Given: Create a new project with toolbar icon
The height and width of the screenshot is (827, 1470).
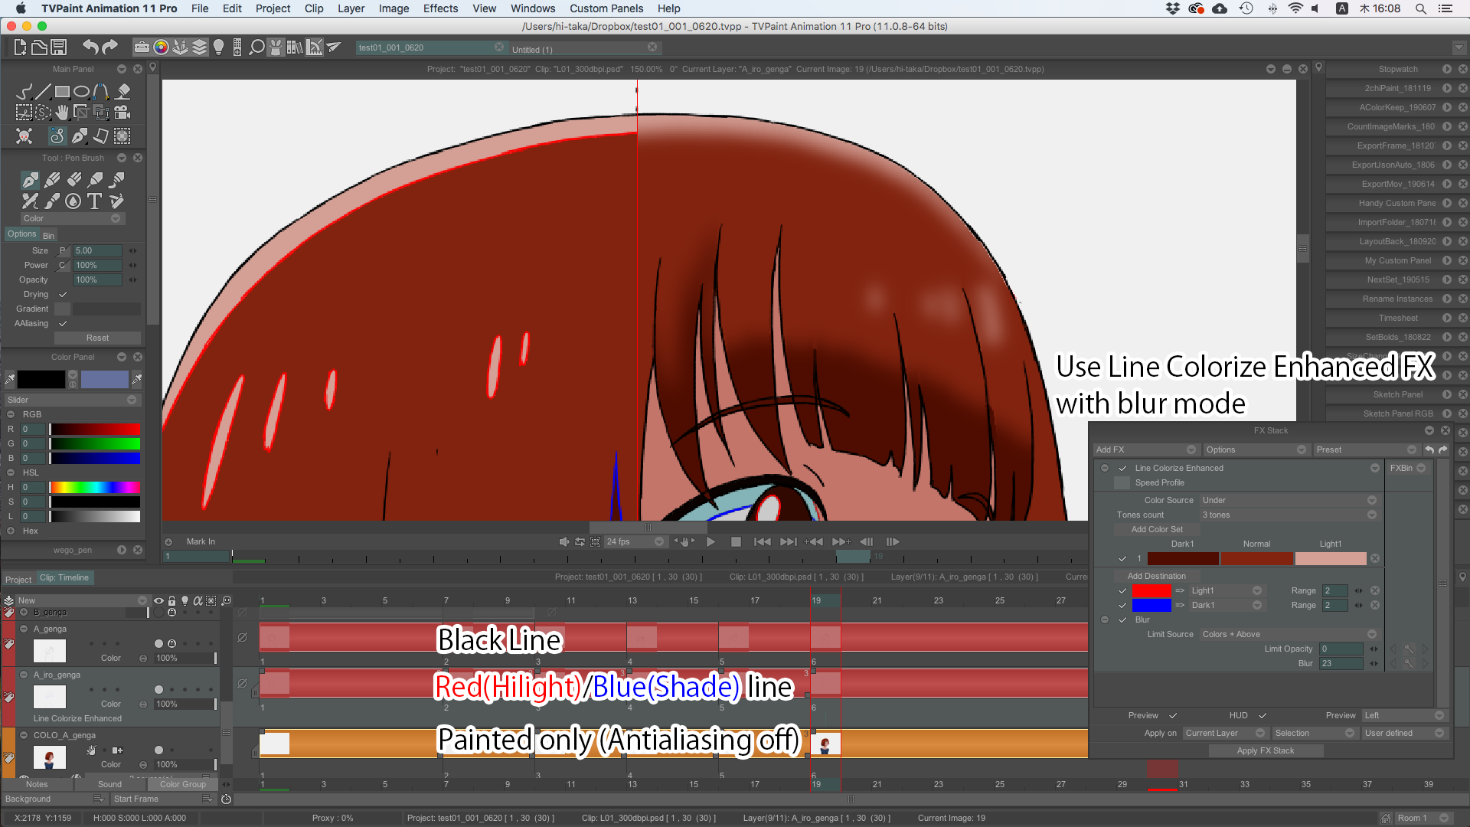Looking at the screenshot, I should 20,47.
